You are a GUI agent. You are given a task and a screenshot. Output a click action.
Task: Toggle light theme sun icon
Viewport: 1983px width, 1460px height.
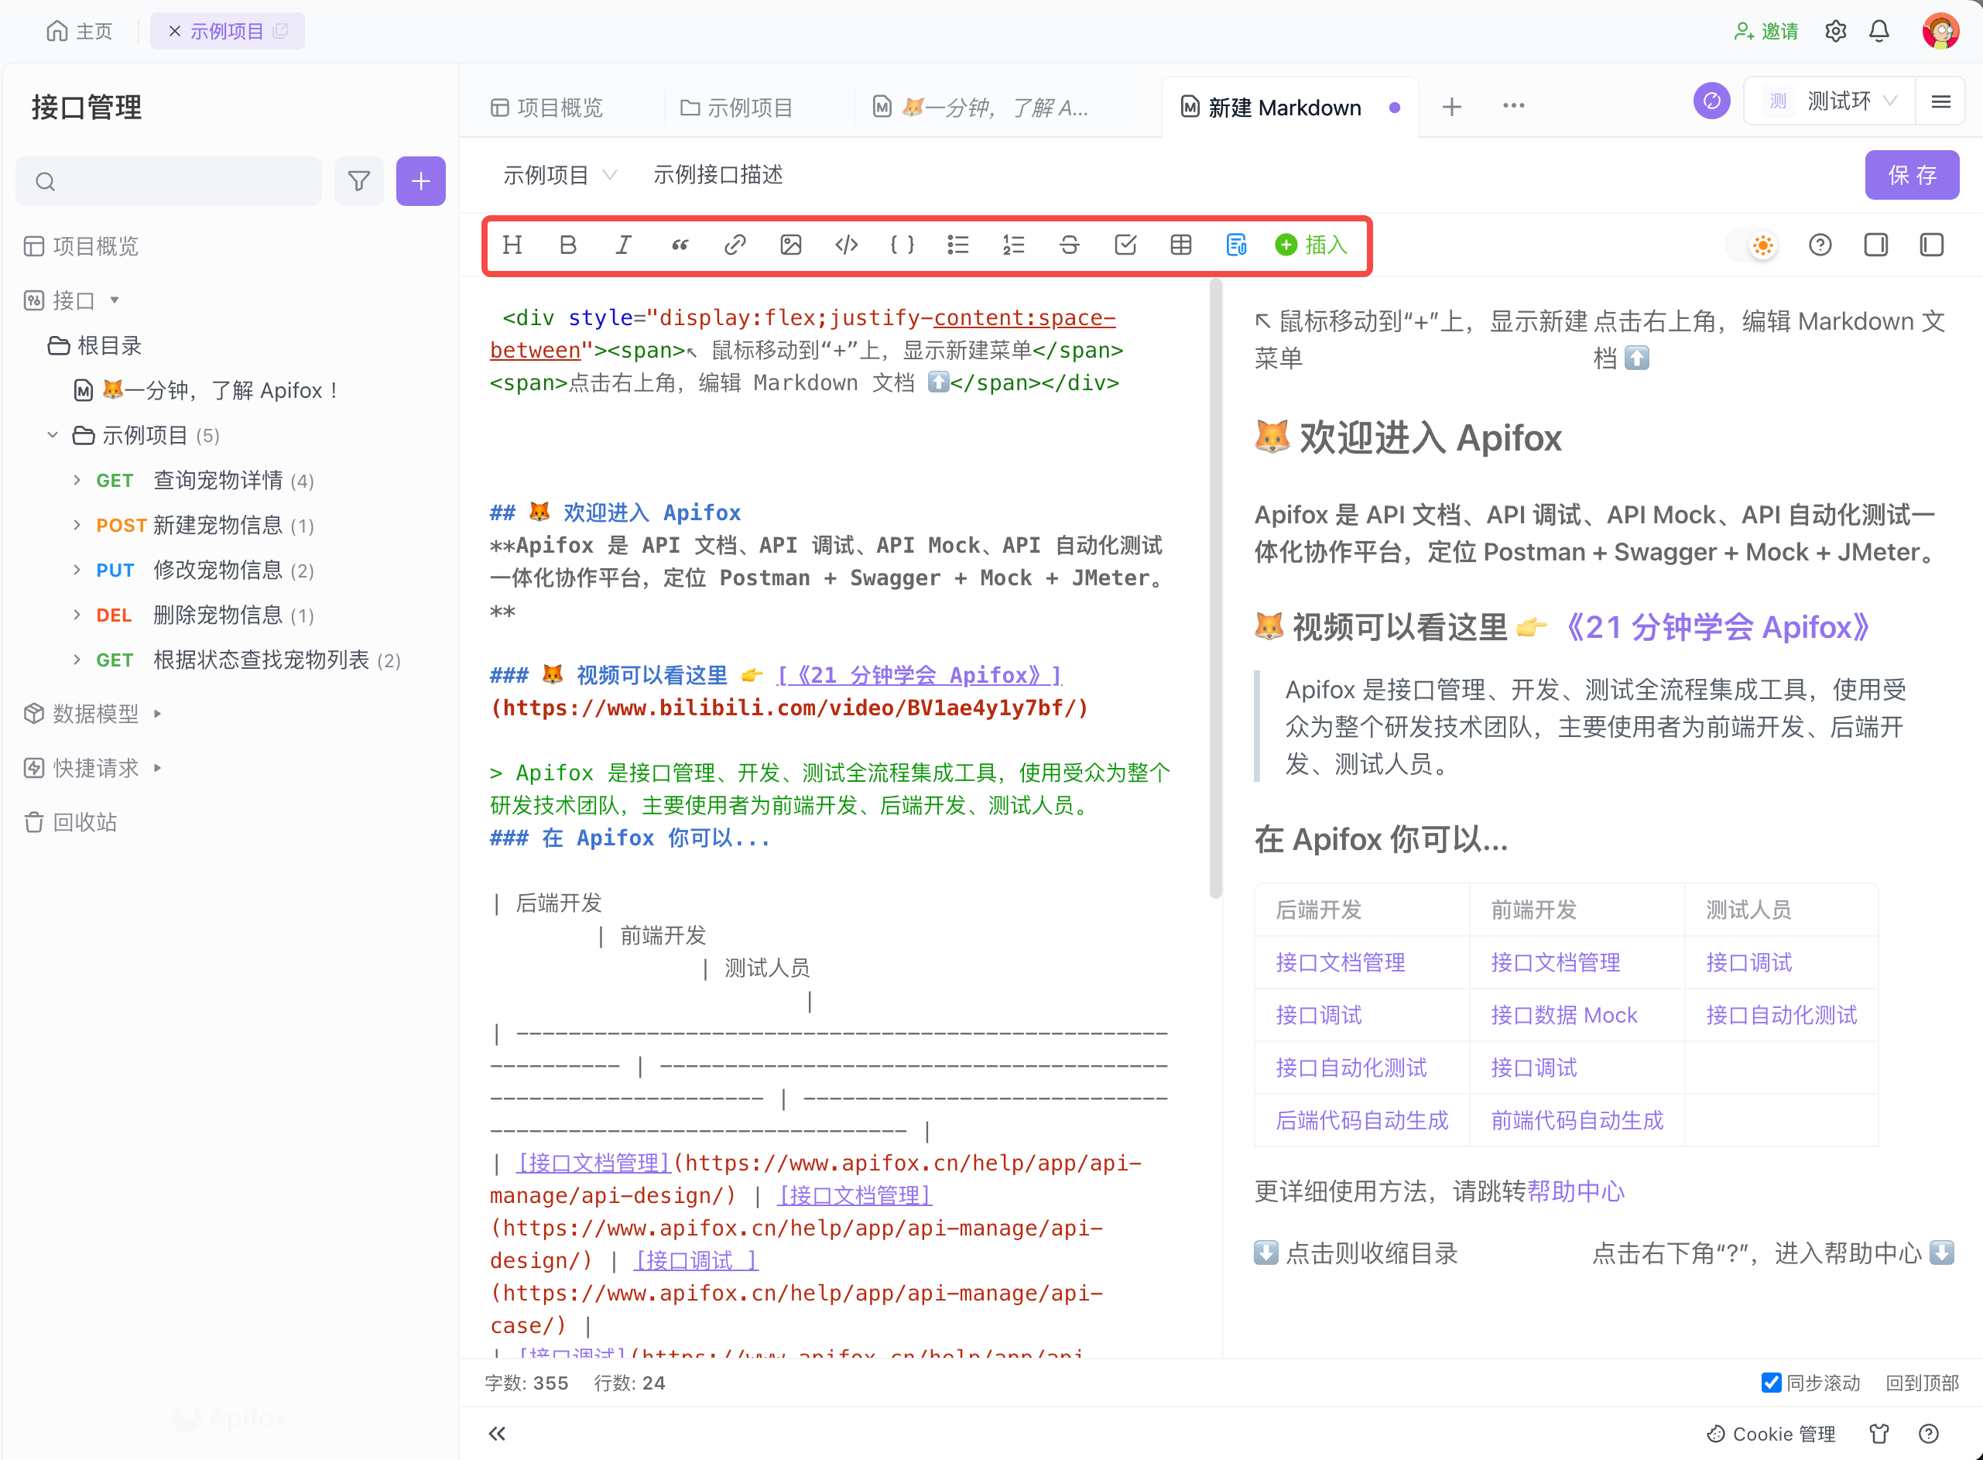tap(1763, 245)
